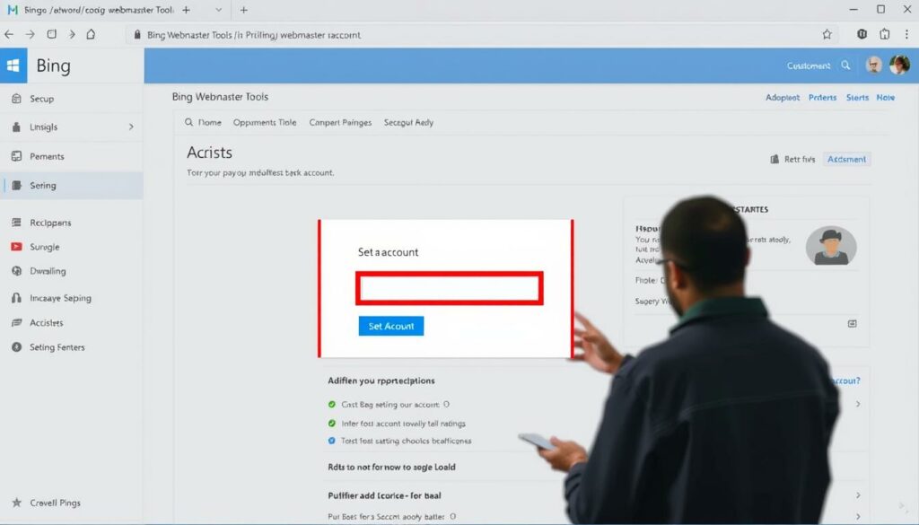Switch to Oppments Tiole tab

point(265,122)
